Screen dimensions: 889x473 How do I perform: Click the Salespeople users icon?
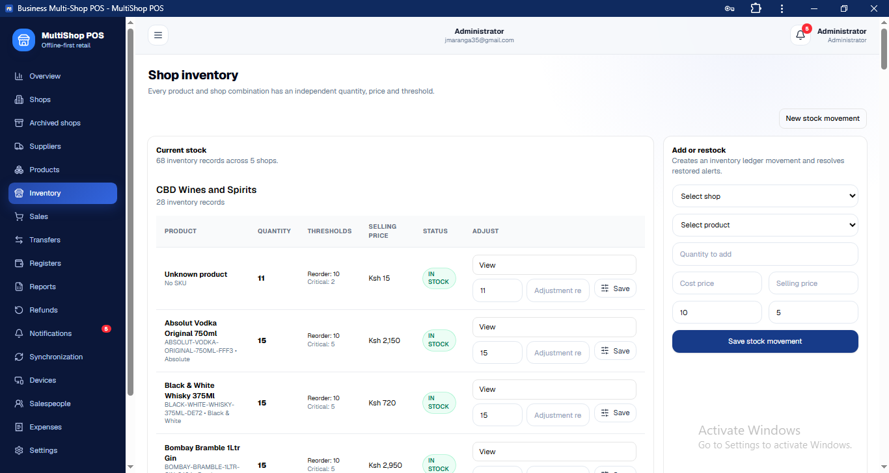(19, 403)
